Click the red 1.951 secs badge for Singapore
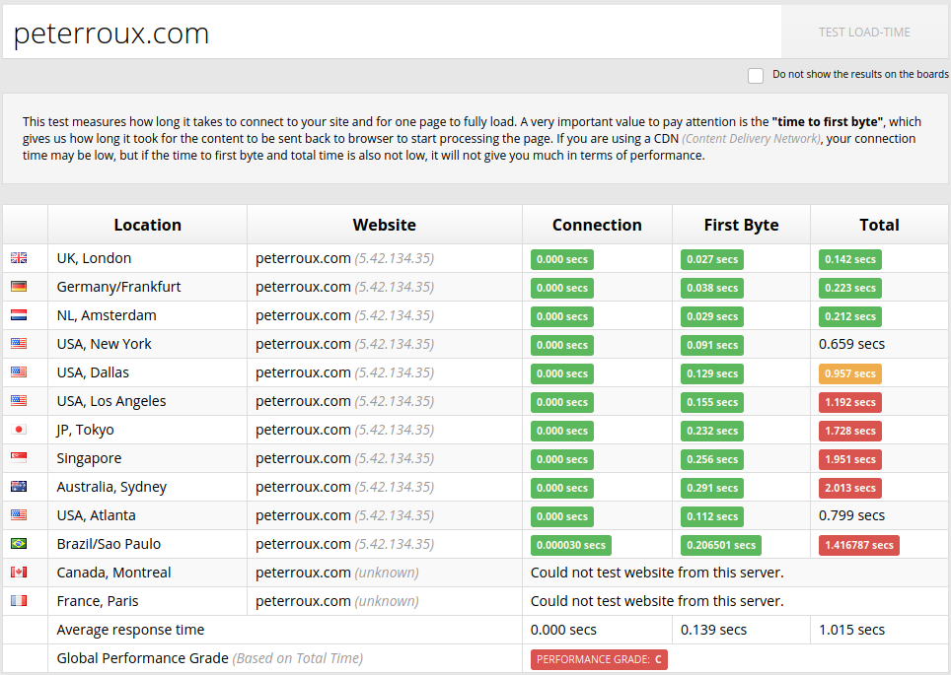The image size is (951, 675). click(x=850, y=459)
